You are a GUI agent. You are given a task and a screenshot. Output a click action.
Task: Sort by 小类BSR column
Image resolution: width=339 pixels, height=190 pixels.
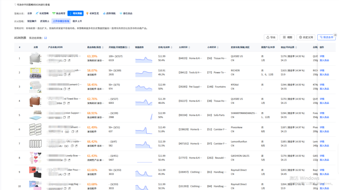218,47
